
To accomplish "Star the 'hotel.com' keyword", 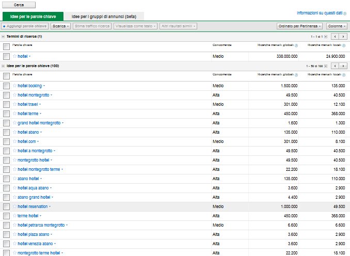I will click(15, 141).
